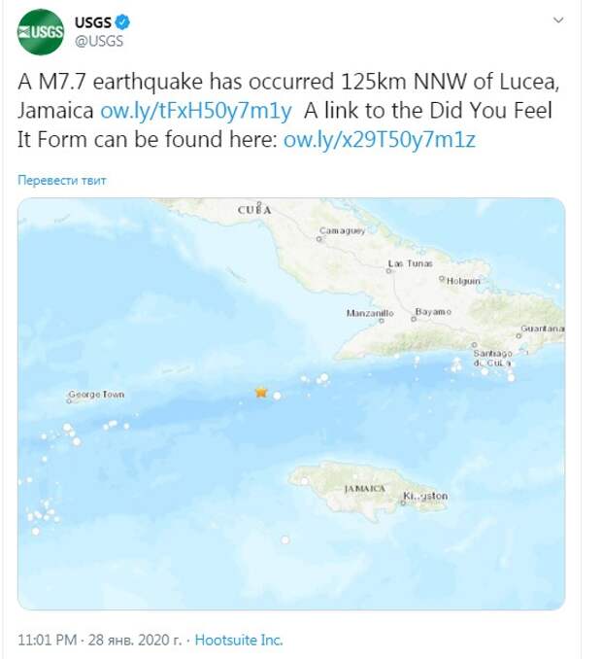Click the USGS green logo avatar

41,32
